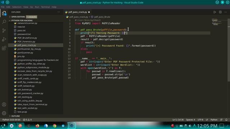230x129 pixels.
Task: Click the clipboard tray icon
Action: click(x=185, y=126)
